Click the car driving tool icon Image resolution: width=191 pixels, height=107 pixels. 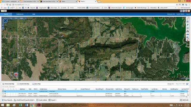187,34
